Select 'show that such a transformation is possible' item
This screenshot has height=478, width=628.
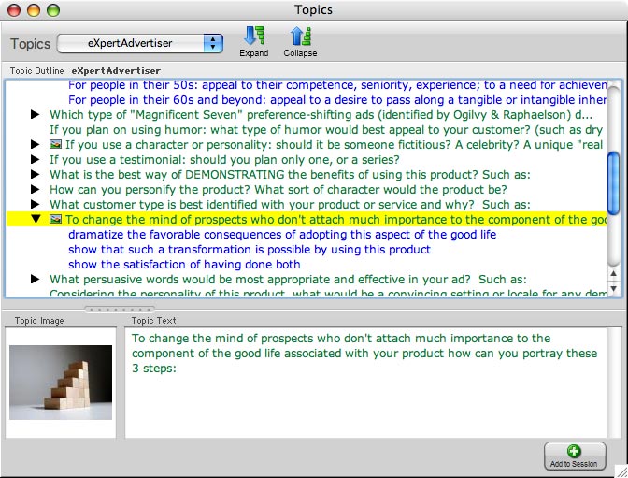249,250
